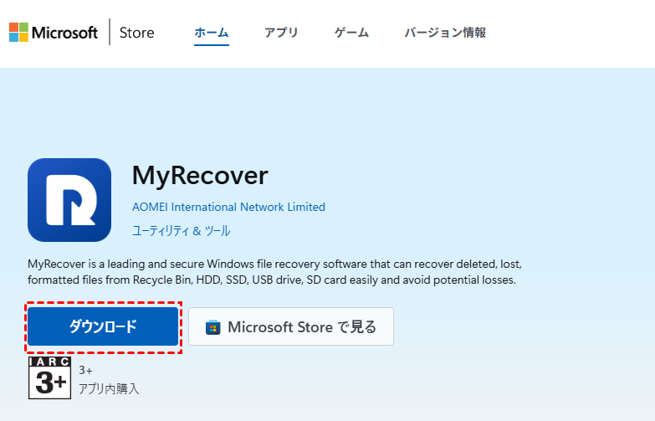Switch to the アプリ tab
This screenshot has height=421, width=655.
point(281,33)
